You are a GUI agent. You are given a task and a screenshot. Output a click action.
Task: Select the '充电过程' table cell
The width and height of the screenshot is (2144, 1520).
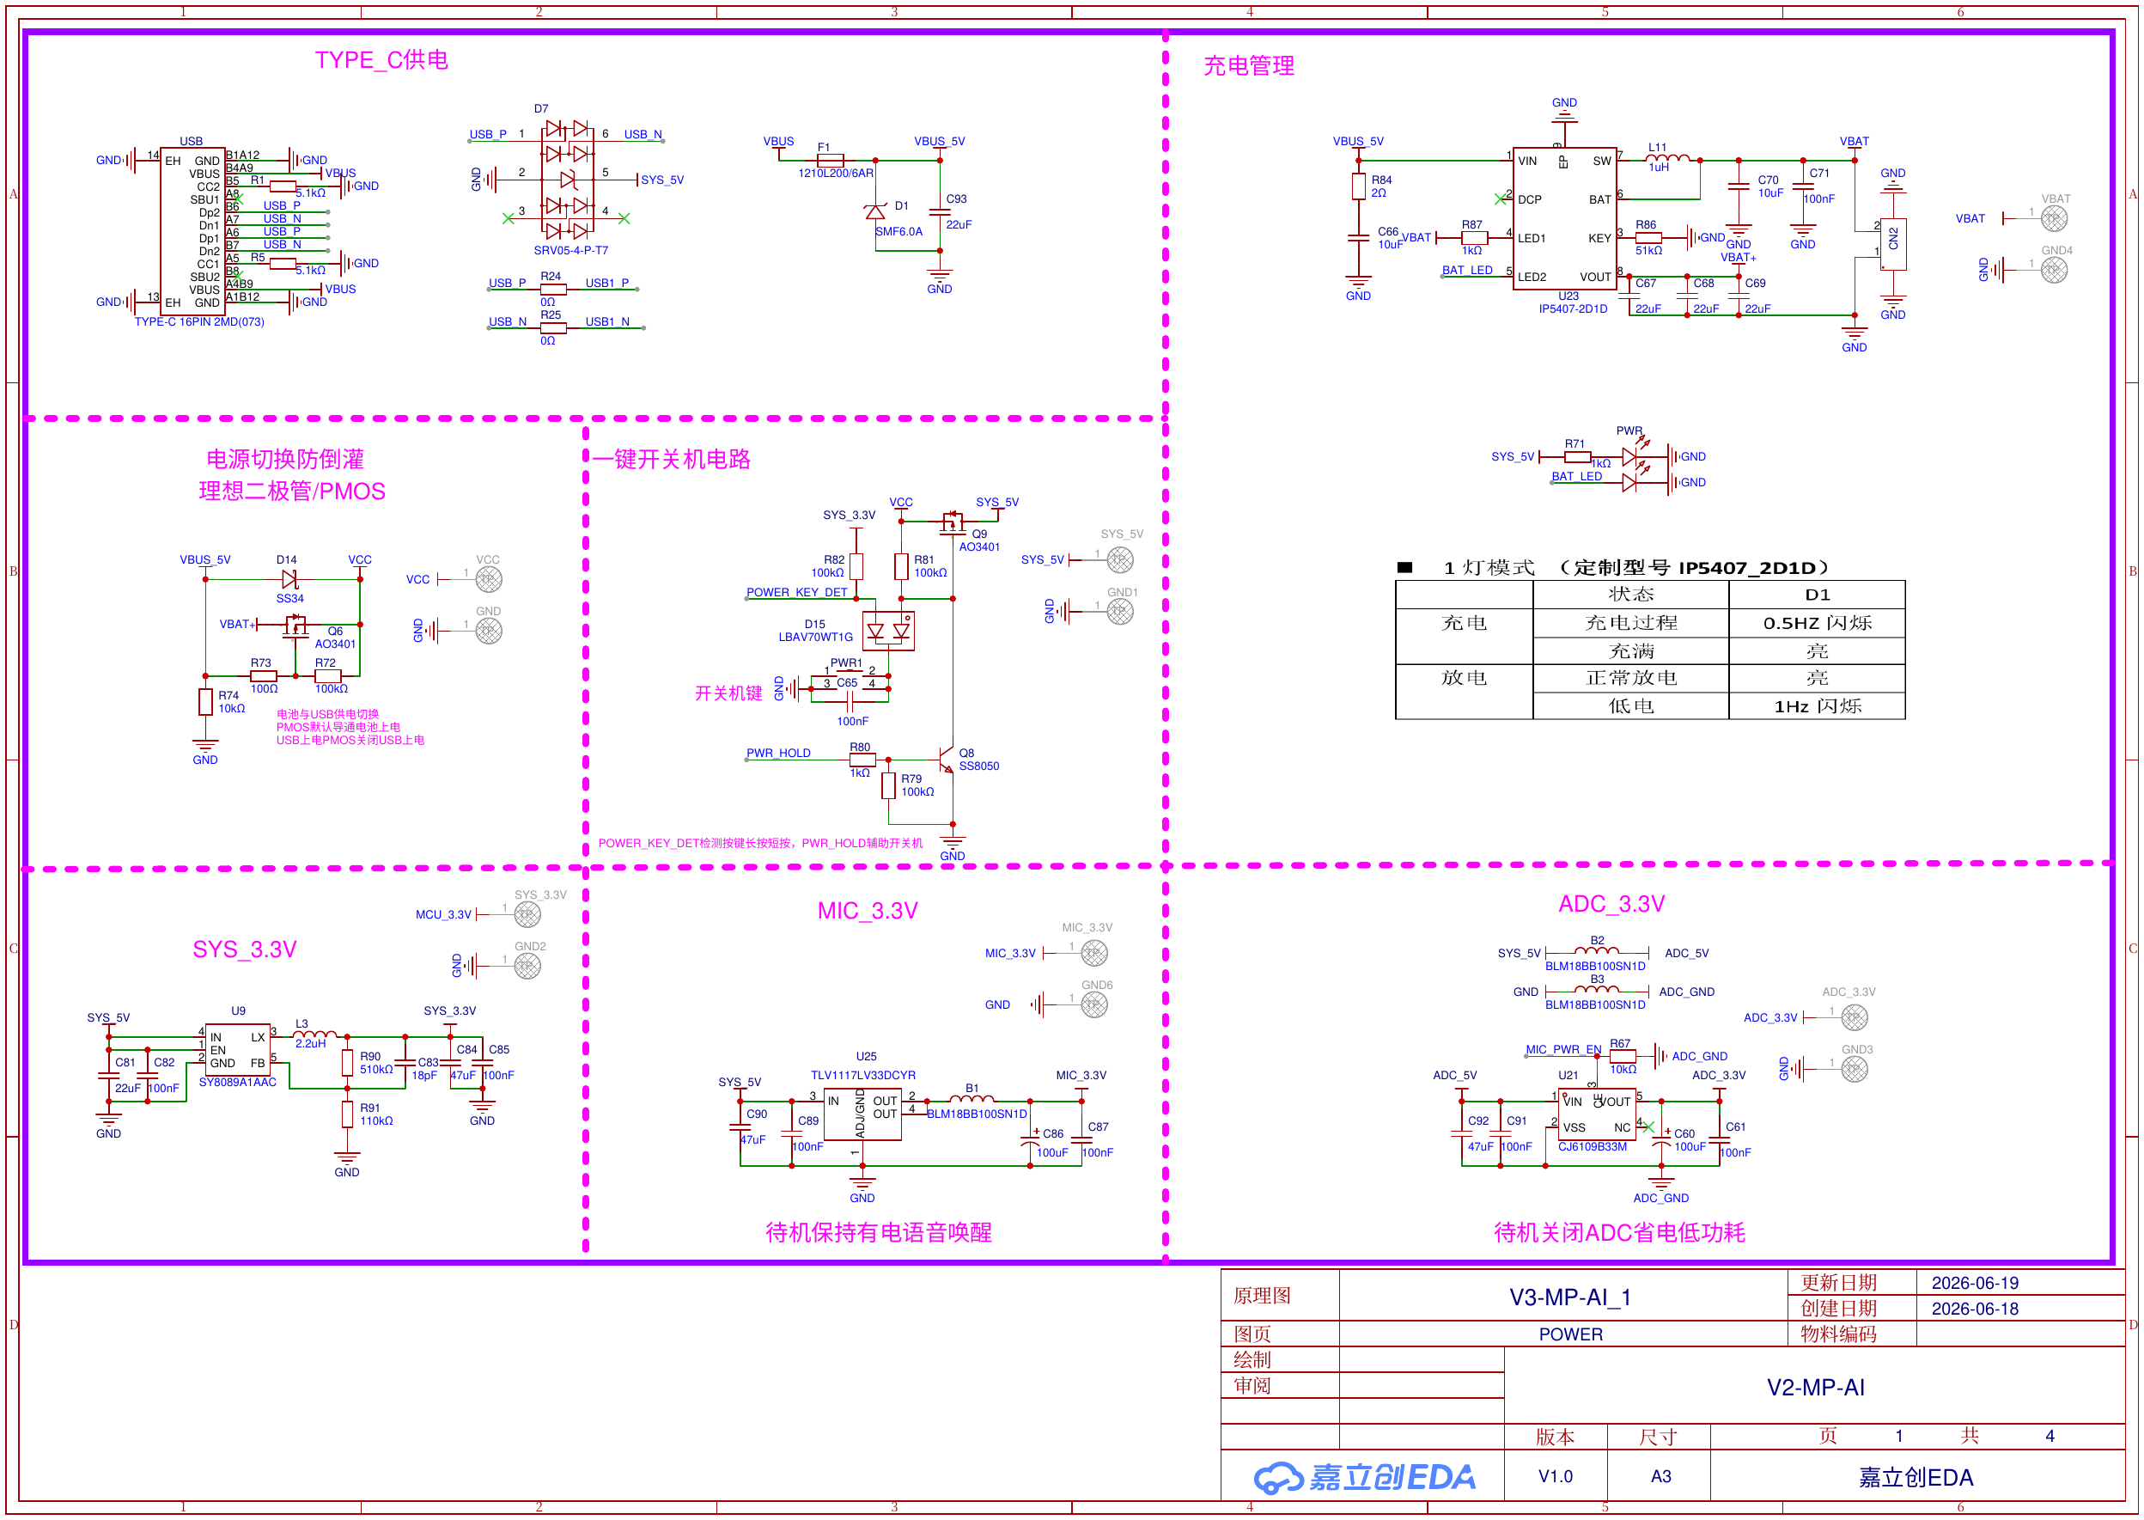[1631, 623]
